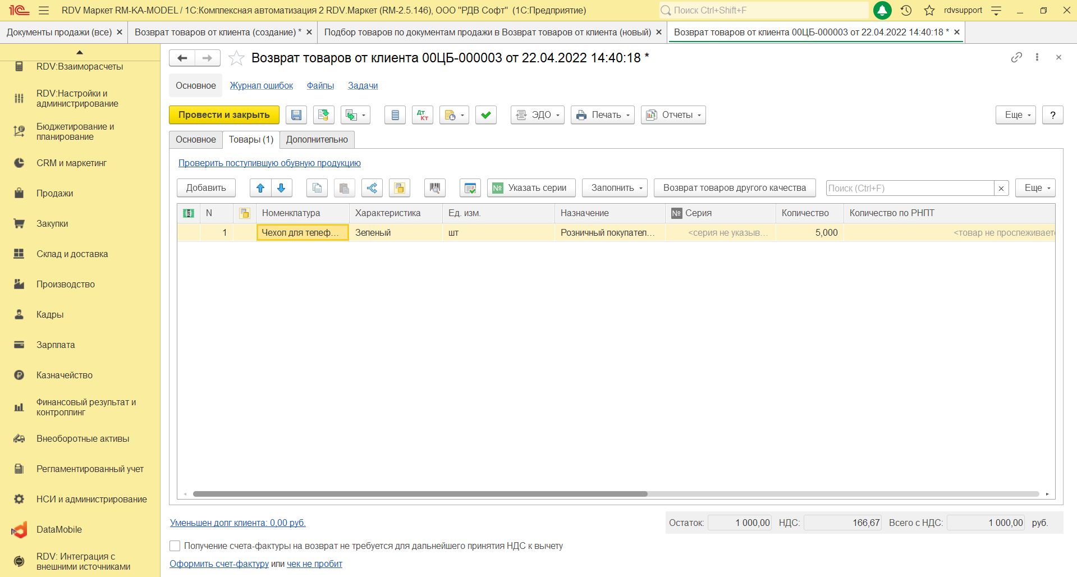The image size is (1077, 577).
Task: Check the invoice not required checkbox
Action: 175,546
